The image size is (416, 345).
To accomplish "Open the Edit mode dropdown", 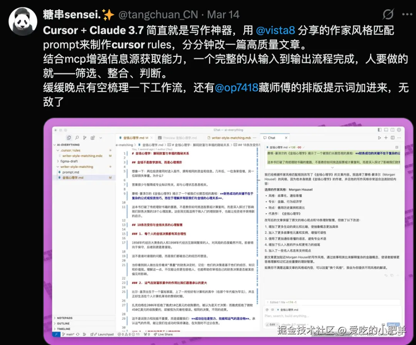I will 272,325.
